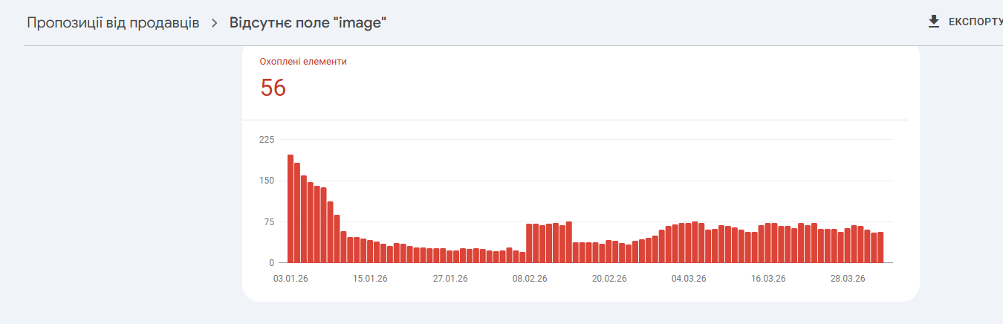Click the 150 value on the y-axis
The width and height of the screenshot is (1003, 324).
point(267,181)
